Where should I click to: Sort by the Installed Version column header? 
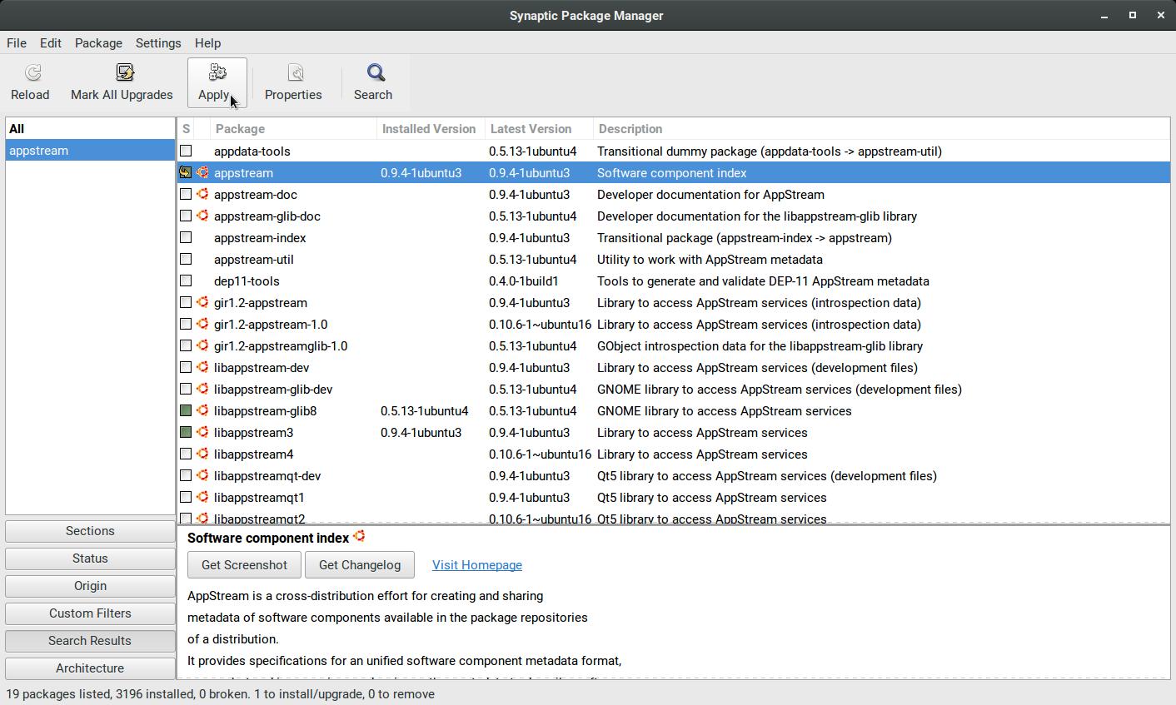429,129
